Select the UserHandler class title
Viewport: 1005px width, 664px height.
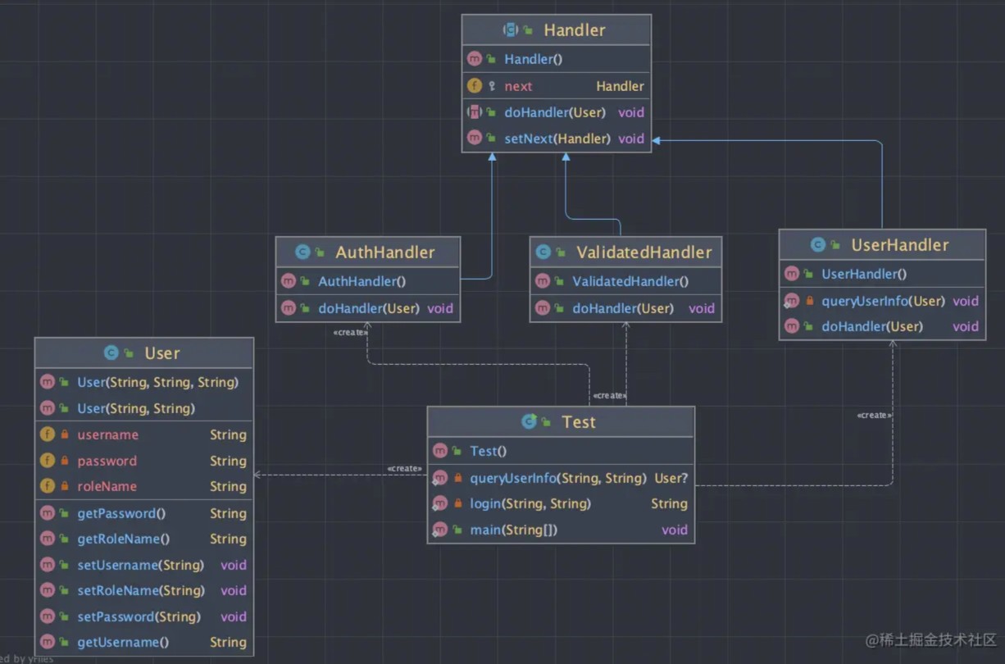(900, 245)
